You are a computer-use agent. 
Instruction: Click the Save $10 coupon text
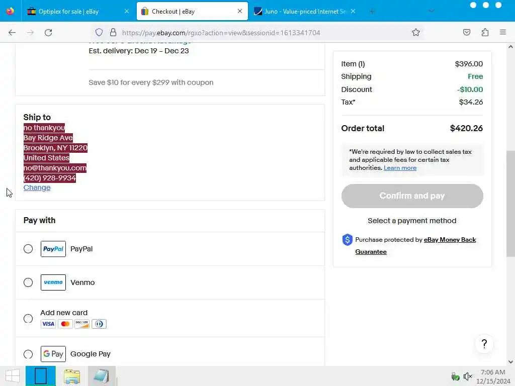pyautogui.click(x=151, y=82)
